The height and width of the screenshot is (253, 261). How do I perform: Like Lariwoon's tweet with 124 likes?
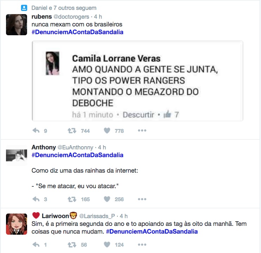(107, 245)
